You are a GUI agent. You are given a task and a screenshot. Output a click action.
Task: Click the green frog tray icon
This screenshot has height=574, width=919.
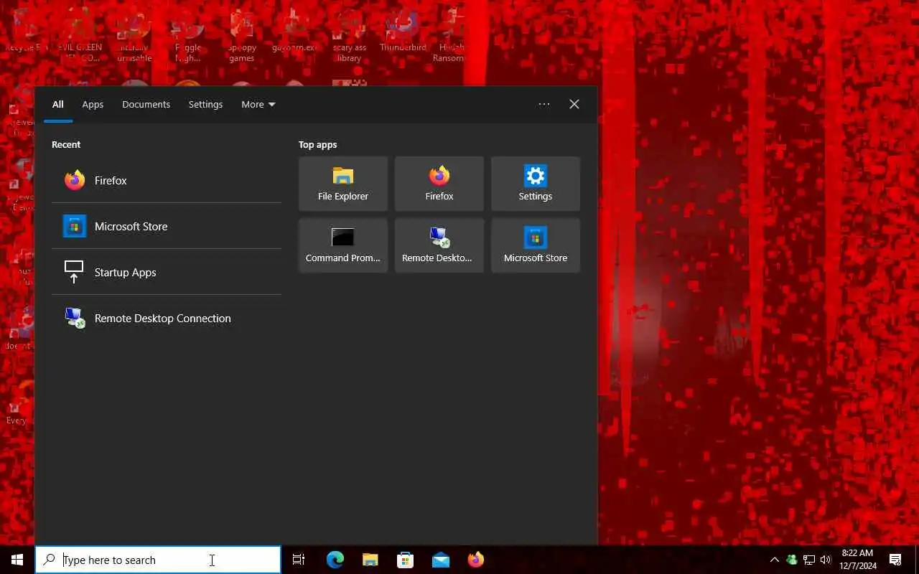[x=791, y=560]
